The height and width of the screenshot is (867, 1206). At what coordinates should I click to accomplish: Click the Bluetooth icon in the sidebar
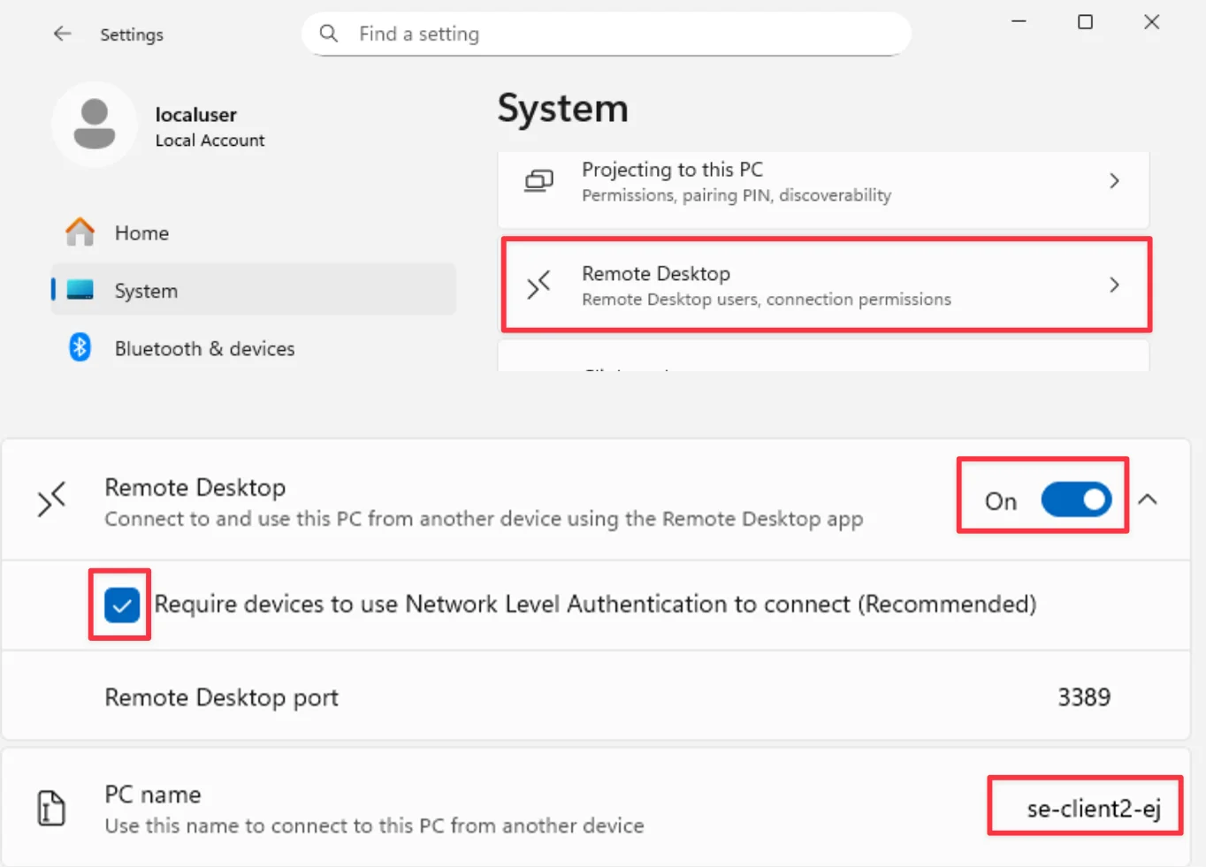80,347
